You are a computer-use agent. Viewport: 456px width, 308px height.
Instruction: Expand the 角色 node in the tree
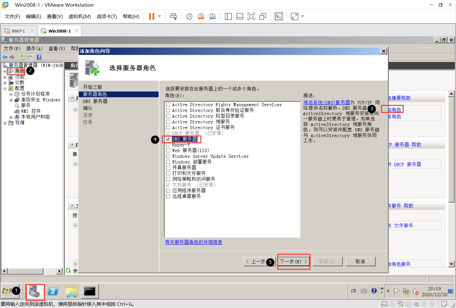[5, 71]
